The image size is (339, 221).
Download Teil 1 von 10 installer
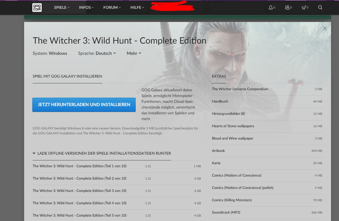pyautogui.click(x=117, y=166)
